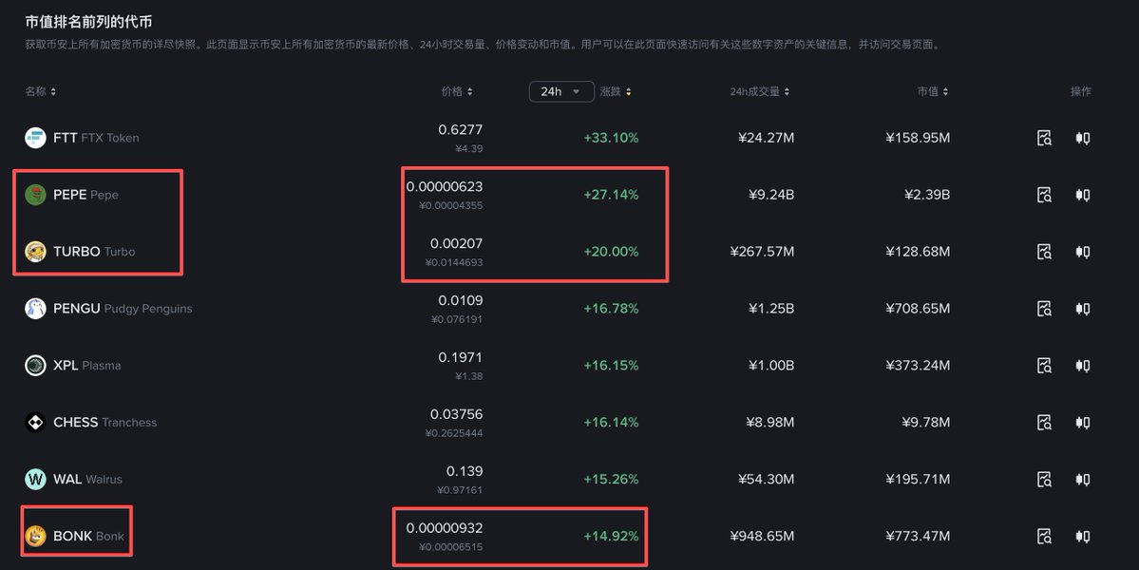Sort by 市值 column header
This screenshot has width=1139, height=570.
tap(933, 92)
